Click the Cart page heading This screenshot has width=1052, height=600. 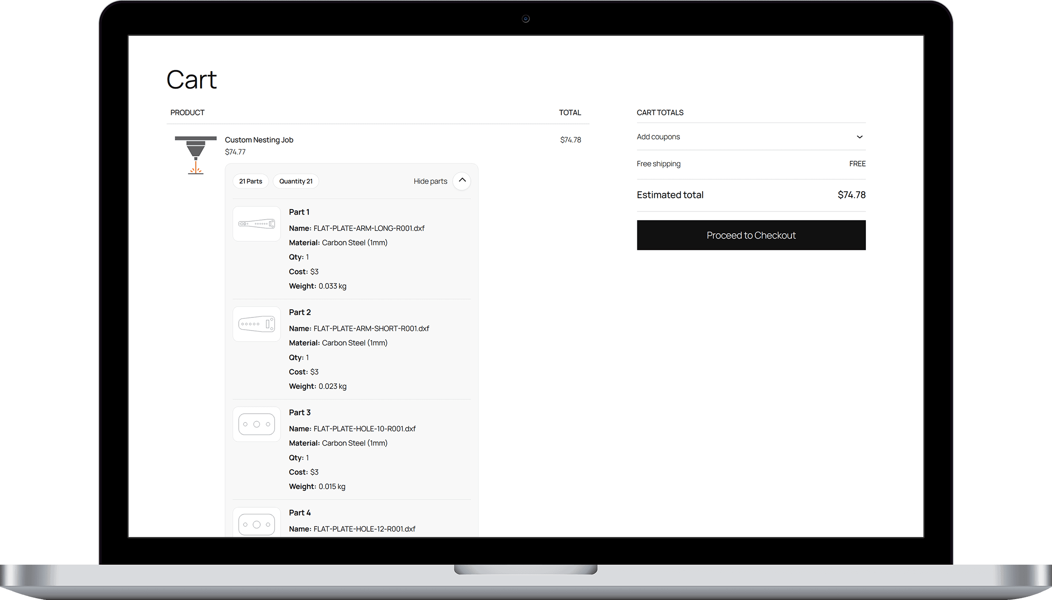(191, 80)
